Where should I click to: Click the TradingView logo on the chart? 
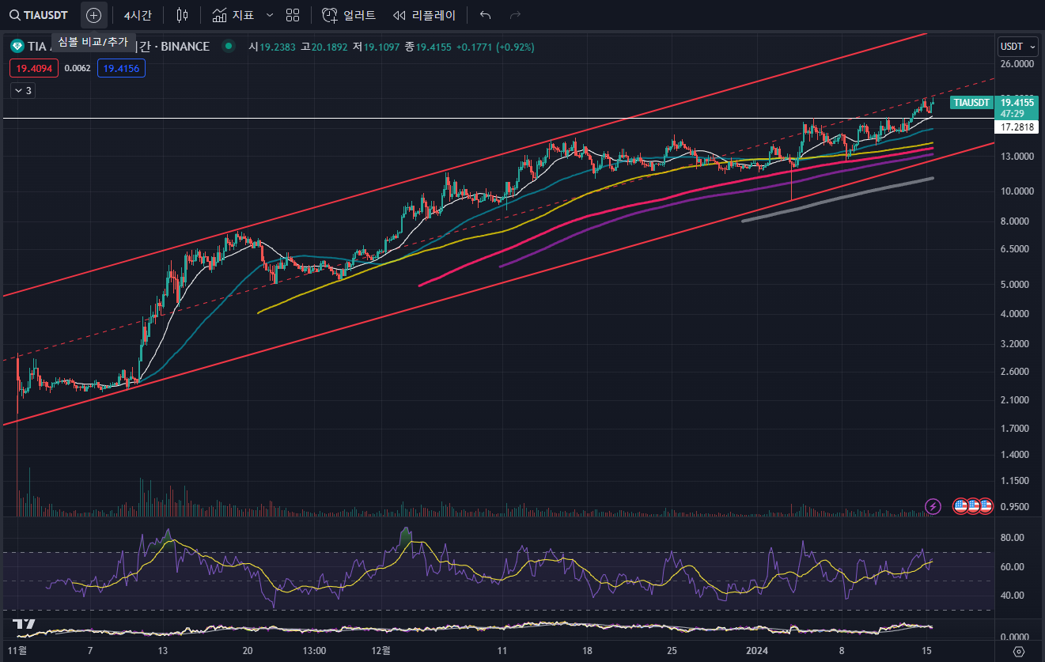(x=24, y=625)
